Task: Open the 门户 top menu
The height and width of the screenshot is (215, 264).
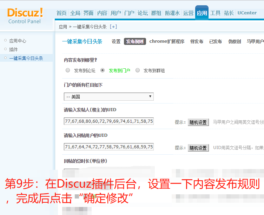Action: tap(129, 13)
